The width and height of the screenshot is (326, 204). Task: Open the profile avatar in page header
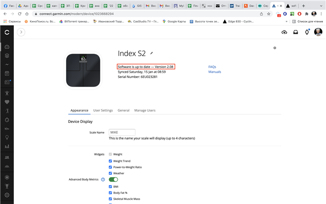(x=318, y=32)
